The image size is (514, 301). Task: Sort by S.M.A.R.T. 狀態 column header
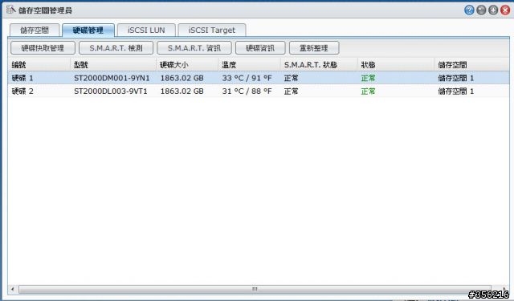coord(320,65)
